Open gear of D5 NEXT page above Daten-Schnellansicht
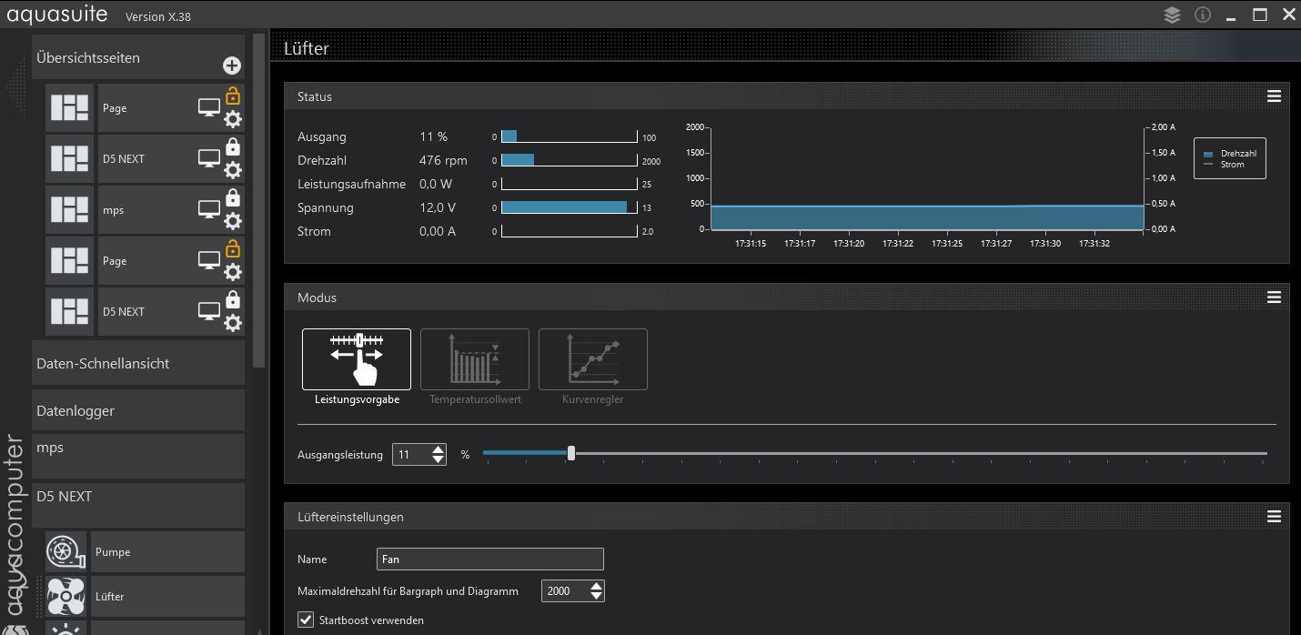Viewport: 1301px width, 635px height. point(233,322)
